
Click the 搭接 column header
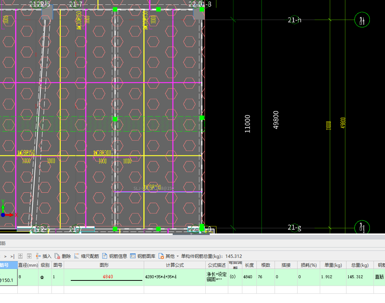tap(286, 265)
